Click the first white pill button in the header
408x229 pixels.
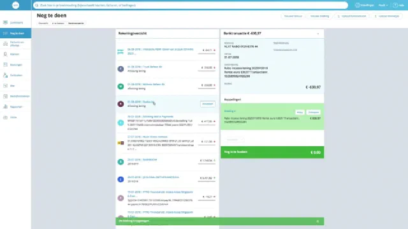(x=293, y=16)
